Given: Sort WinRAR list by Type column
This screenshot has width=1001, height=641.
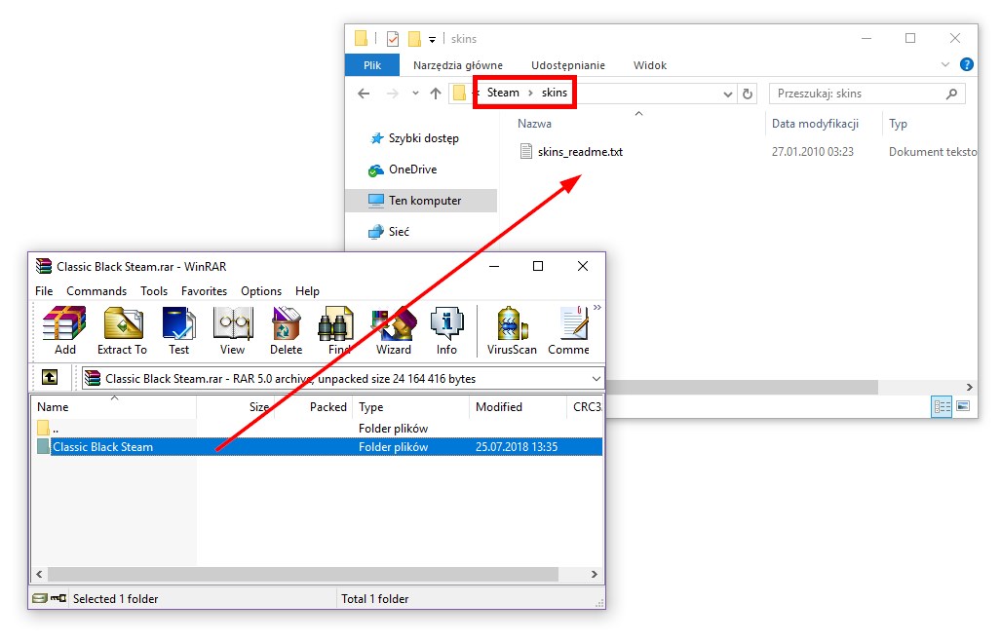Looking at the screenshot, I should point(411,407).
